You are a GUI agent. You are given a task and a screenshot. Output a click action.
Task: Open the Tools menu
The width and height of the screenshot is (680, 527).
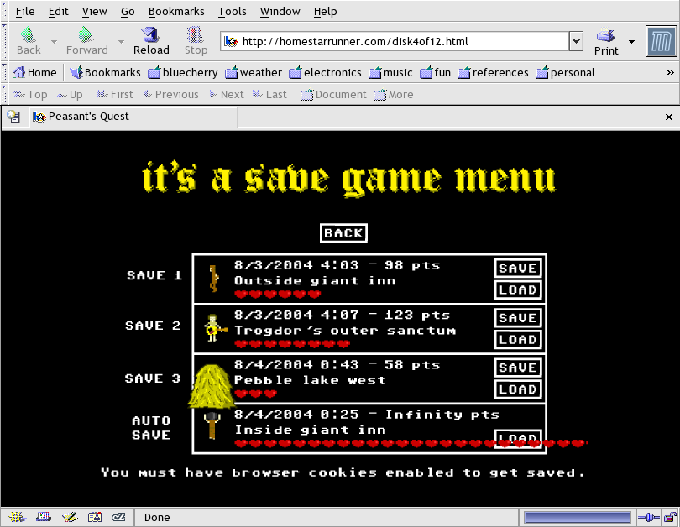[232, 11]
